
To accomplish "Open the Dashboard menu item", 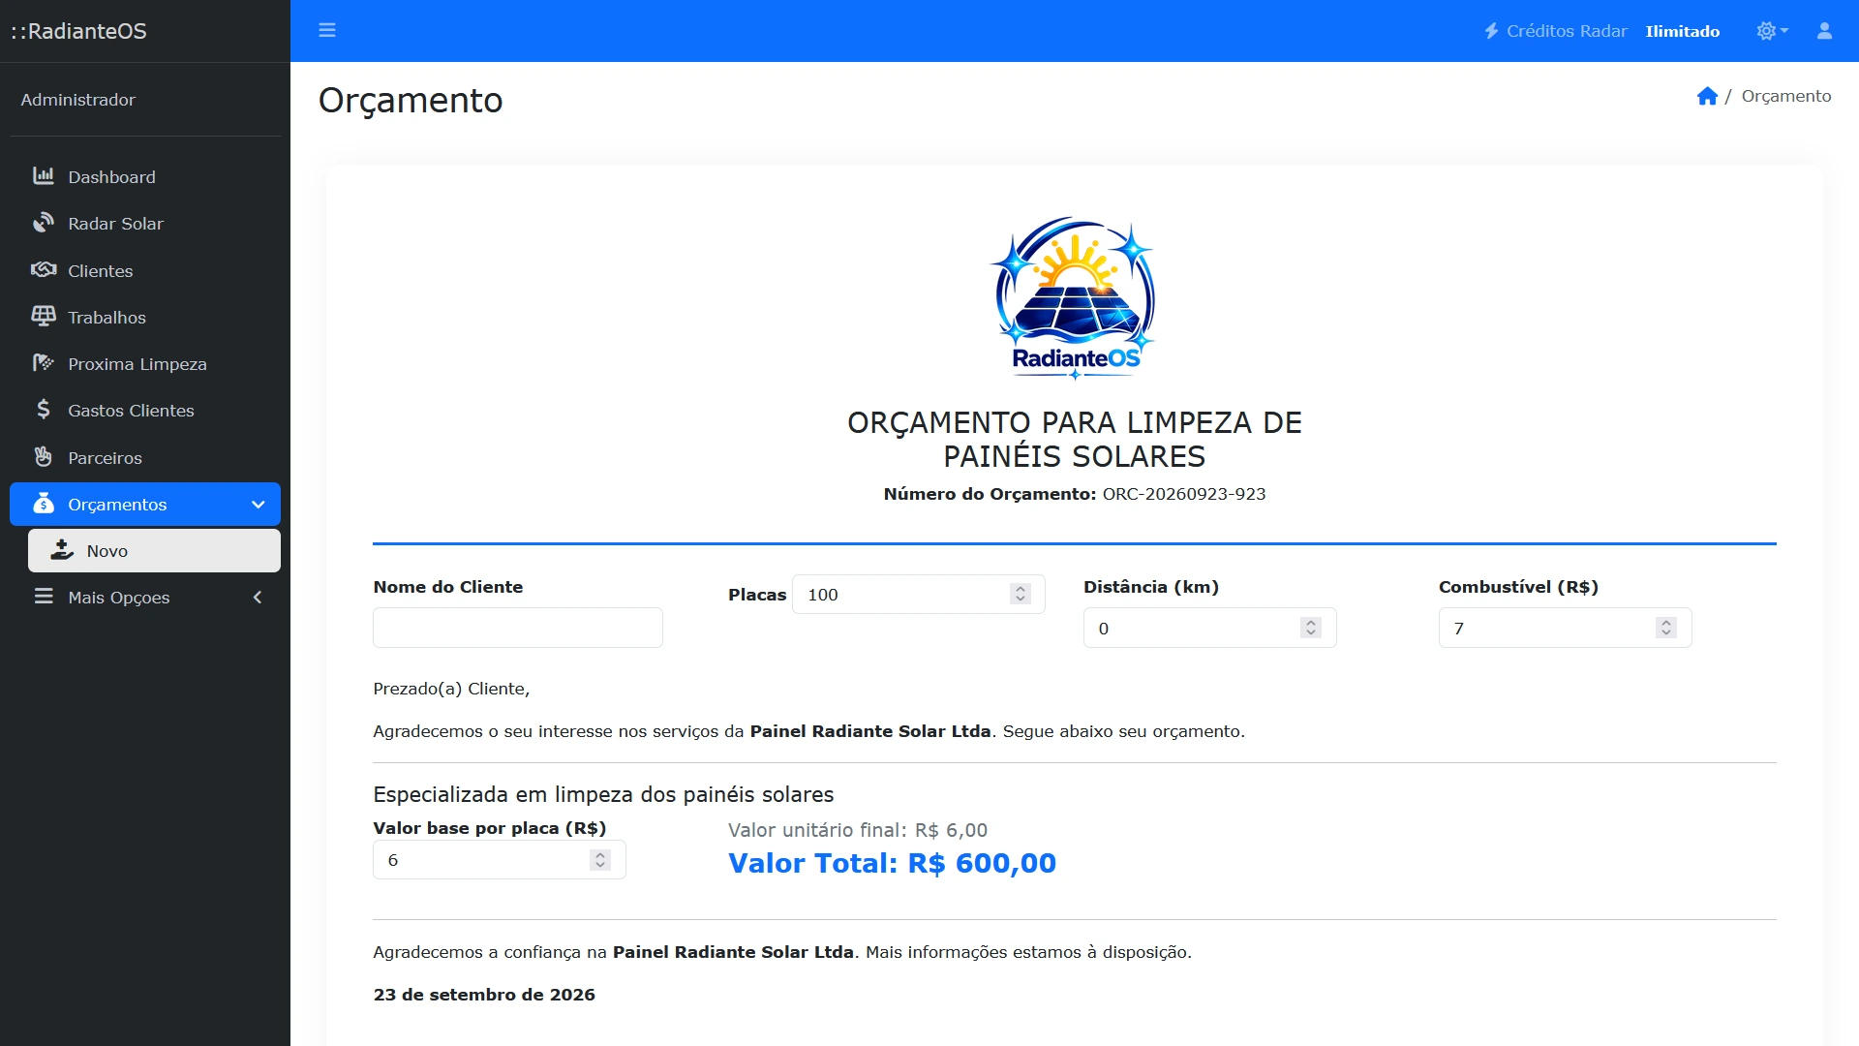I will pyautogui.click(x=145, y=176).
